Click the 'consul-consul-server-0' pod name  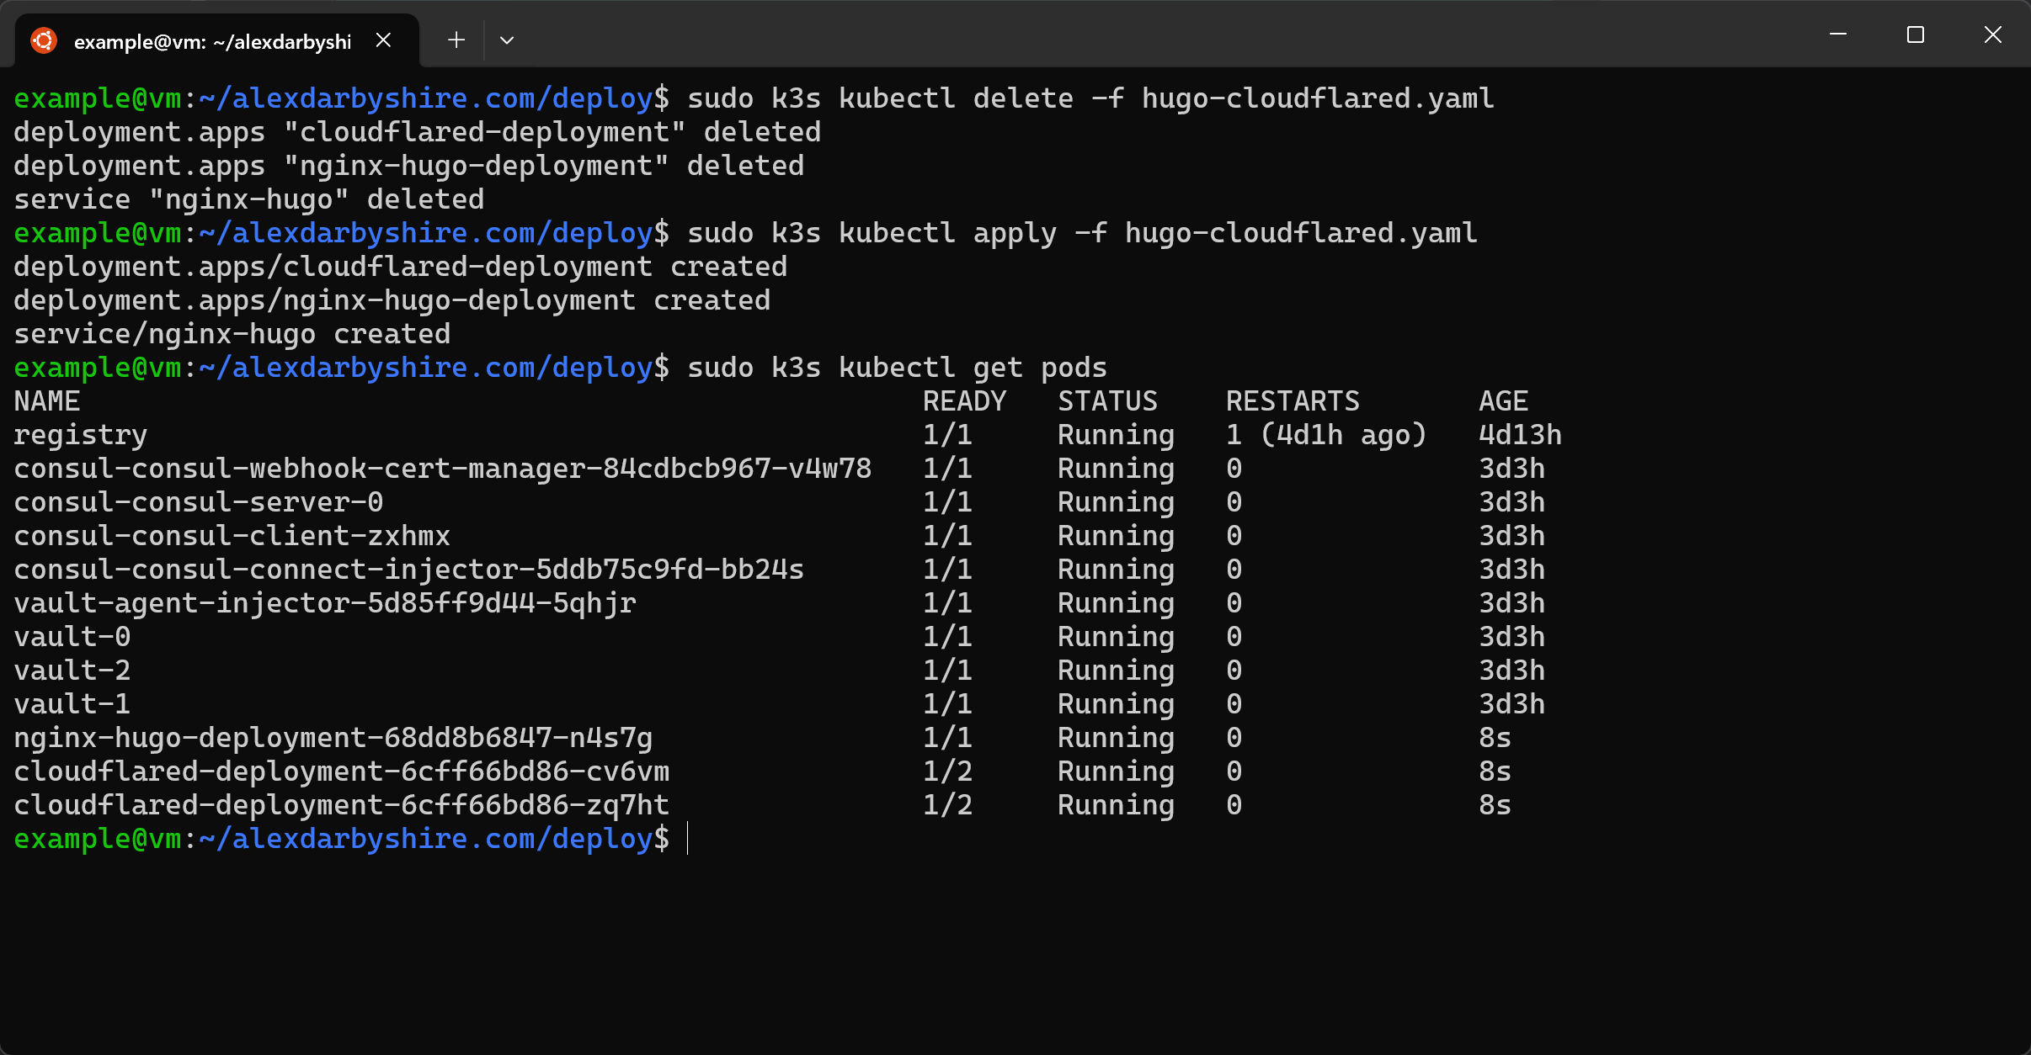pyautogui.click(x=199, y=502)
